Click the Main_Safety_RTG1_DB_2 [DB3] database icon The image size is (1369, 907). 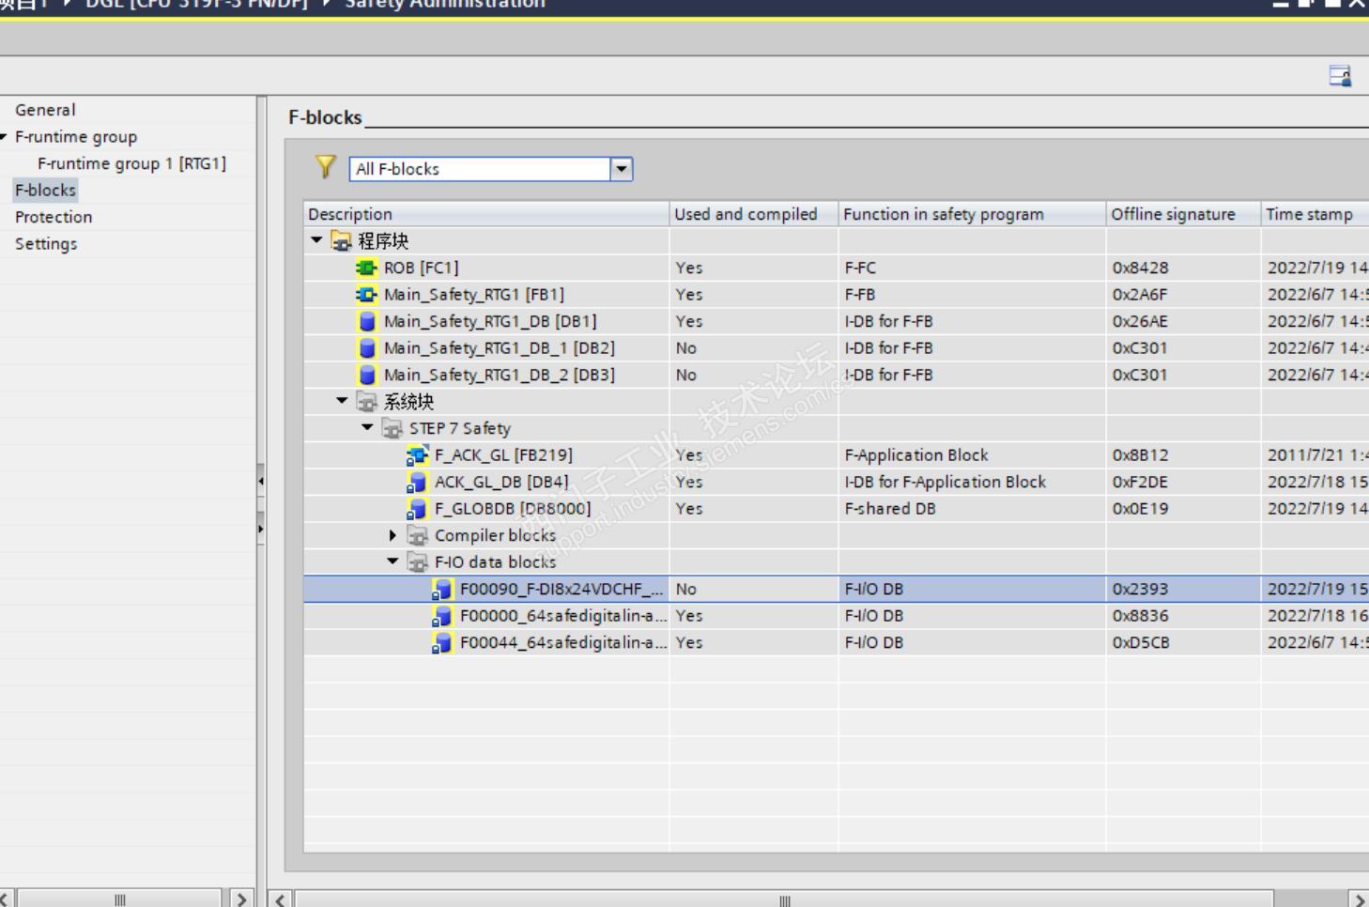pyautogui.click(x=367, y=375)
